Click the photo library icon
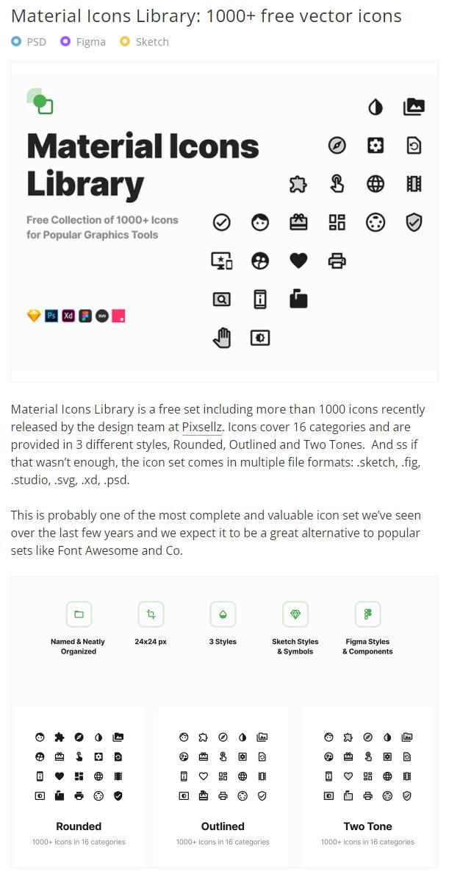The image size is (449, 883). (414, 107)
